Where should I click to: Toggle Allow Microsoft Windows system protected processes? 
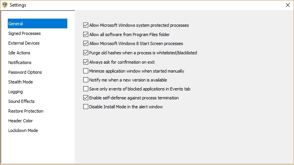click(x=86, y=25)
